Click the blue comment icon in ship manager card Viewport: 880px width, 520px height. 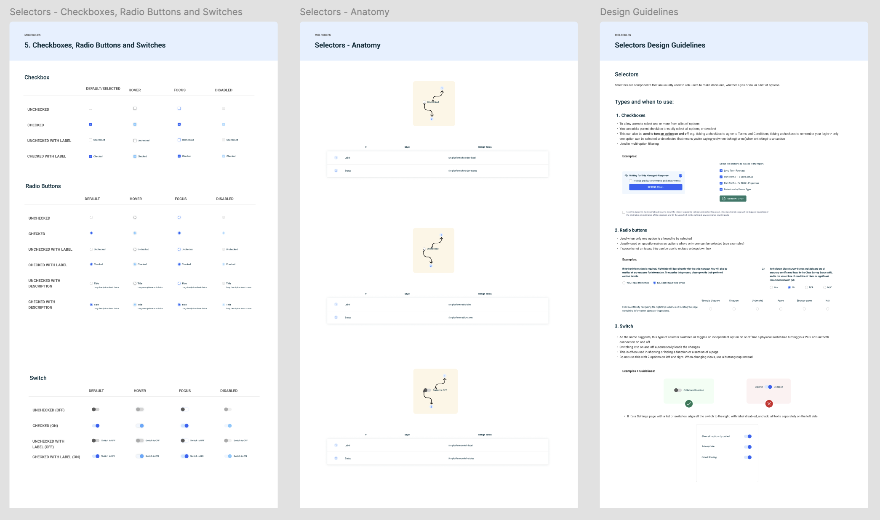point(680,175)
